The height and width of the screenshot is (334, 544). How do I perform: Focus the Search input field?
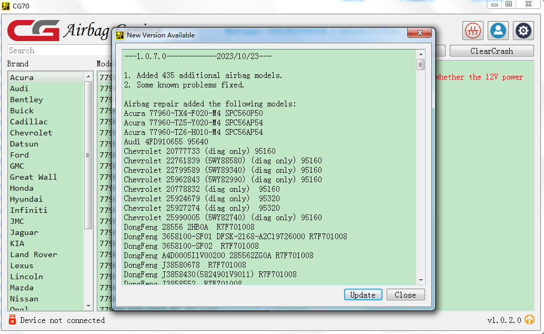(x=59, y=51)
